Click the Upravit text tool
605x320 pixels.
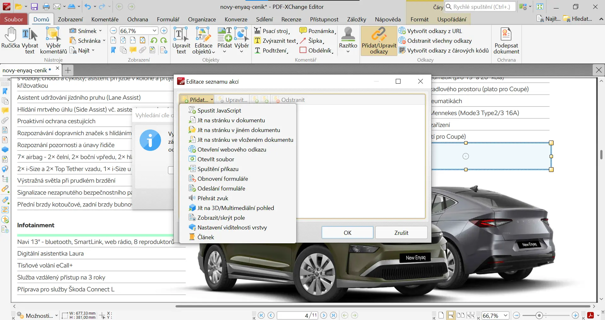tap(181, 40)
